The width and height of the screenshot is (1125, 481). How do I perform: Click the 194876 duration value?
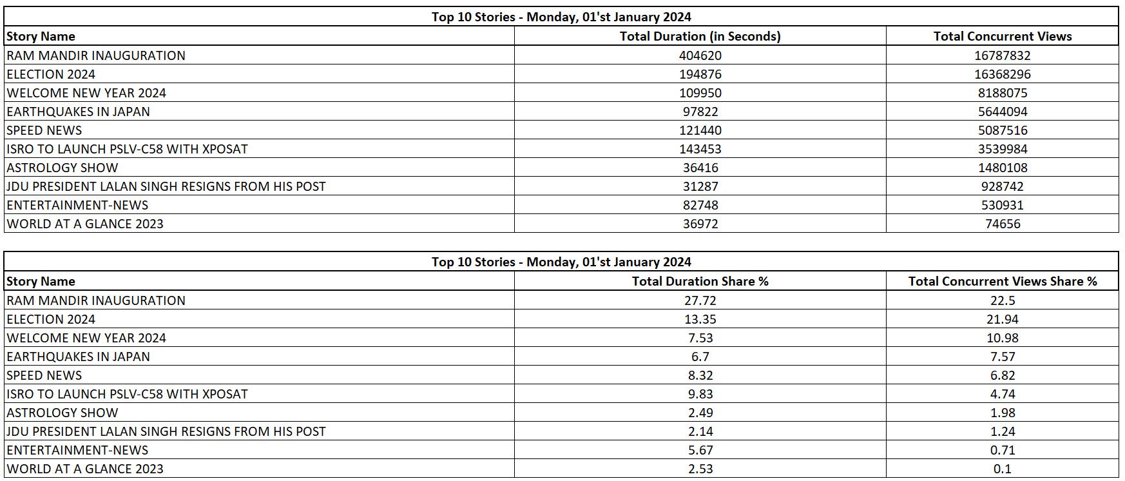tap(700, 74)
